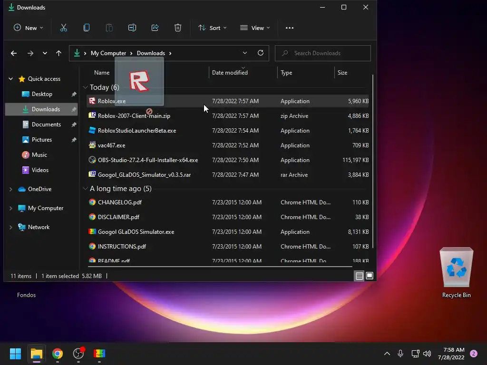Viewport: 487px width, 365px height.
Task: Click the Roblox.exe file icon
Action: click(92, 101)
